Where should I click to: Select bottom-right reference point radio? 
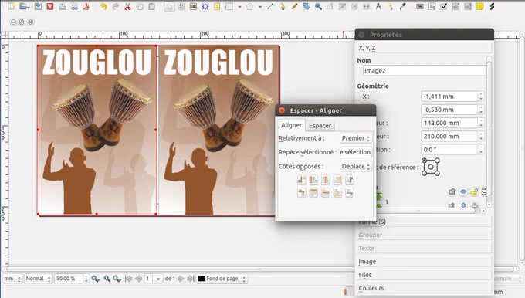[437, 174]
